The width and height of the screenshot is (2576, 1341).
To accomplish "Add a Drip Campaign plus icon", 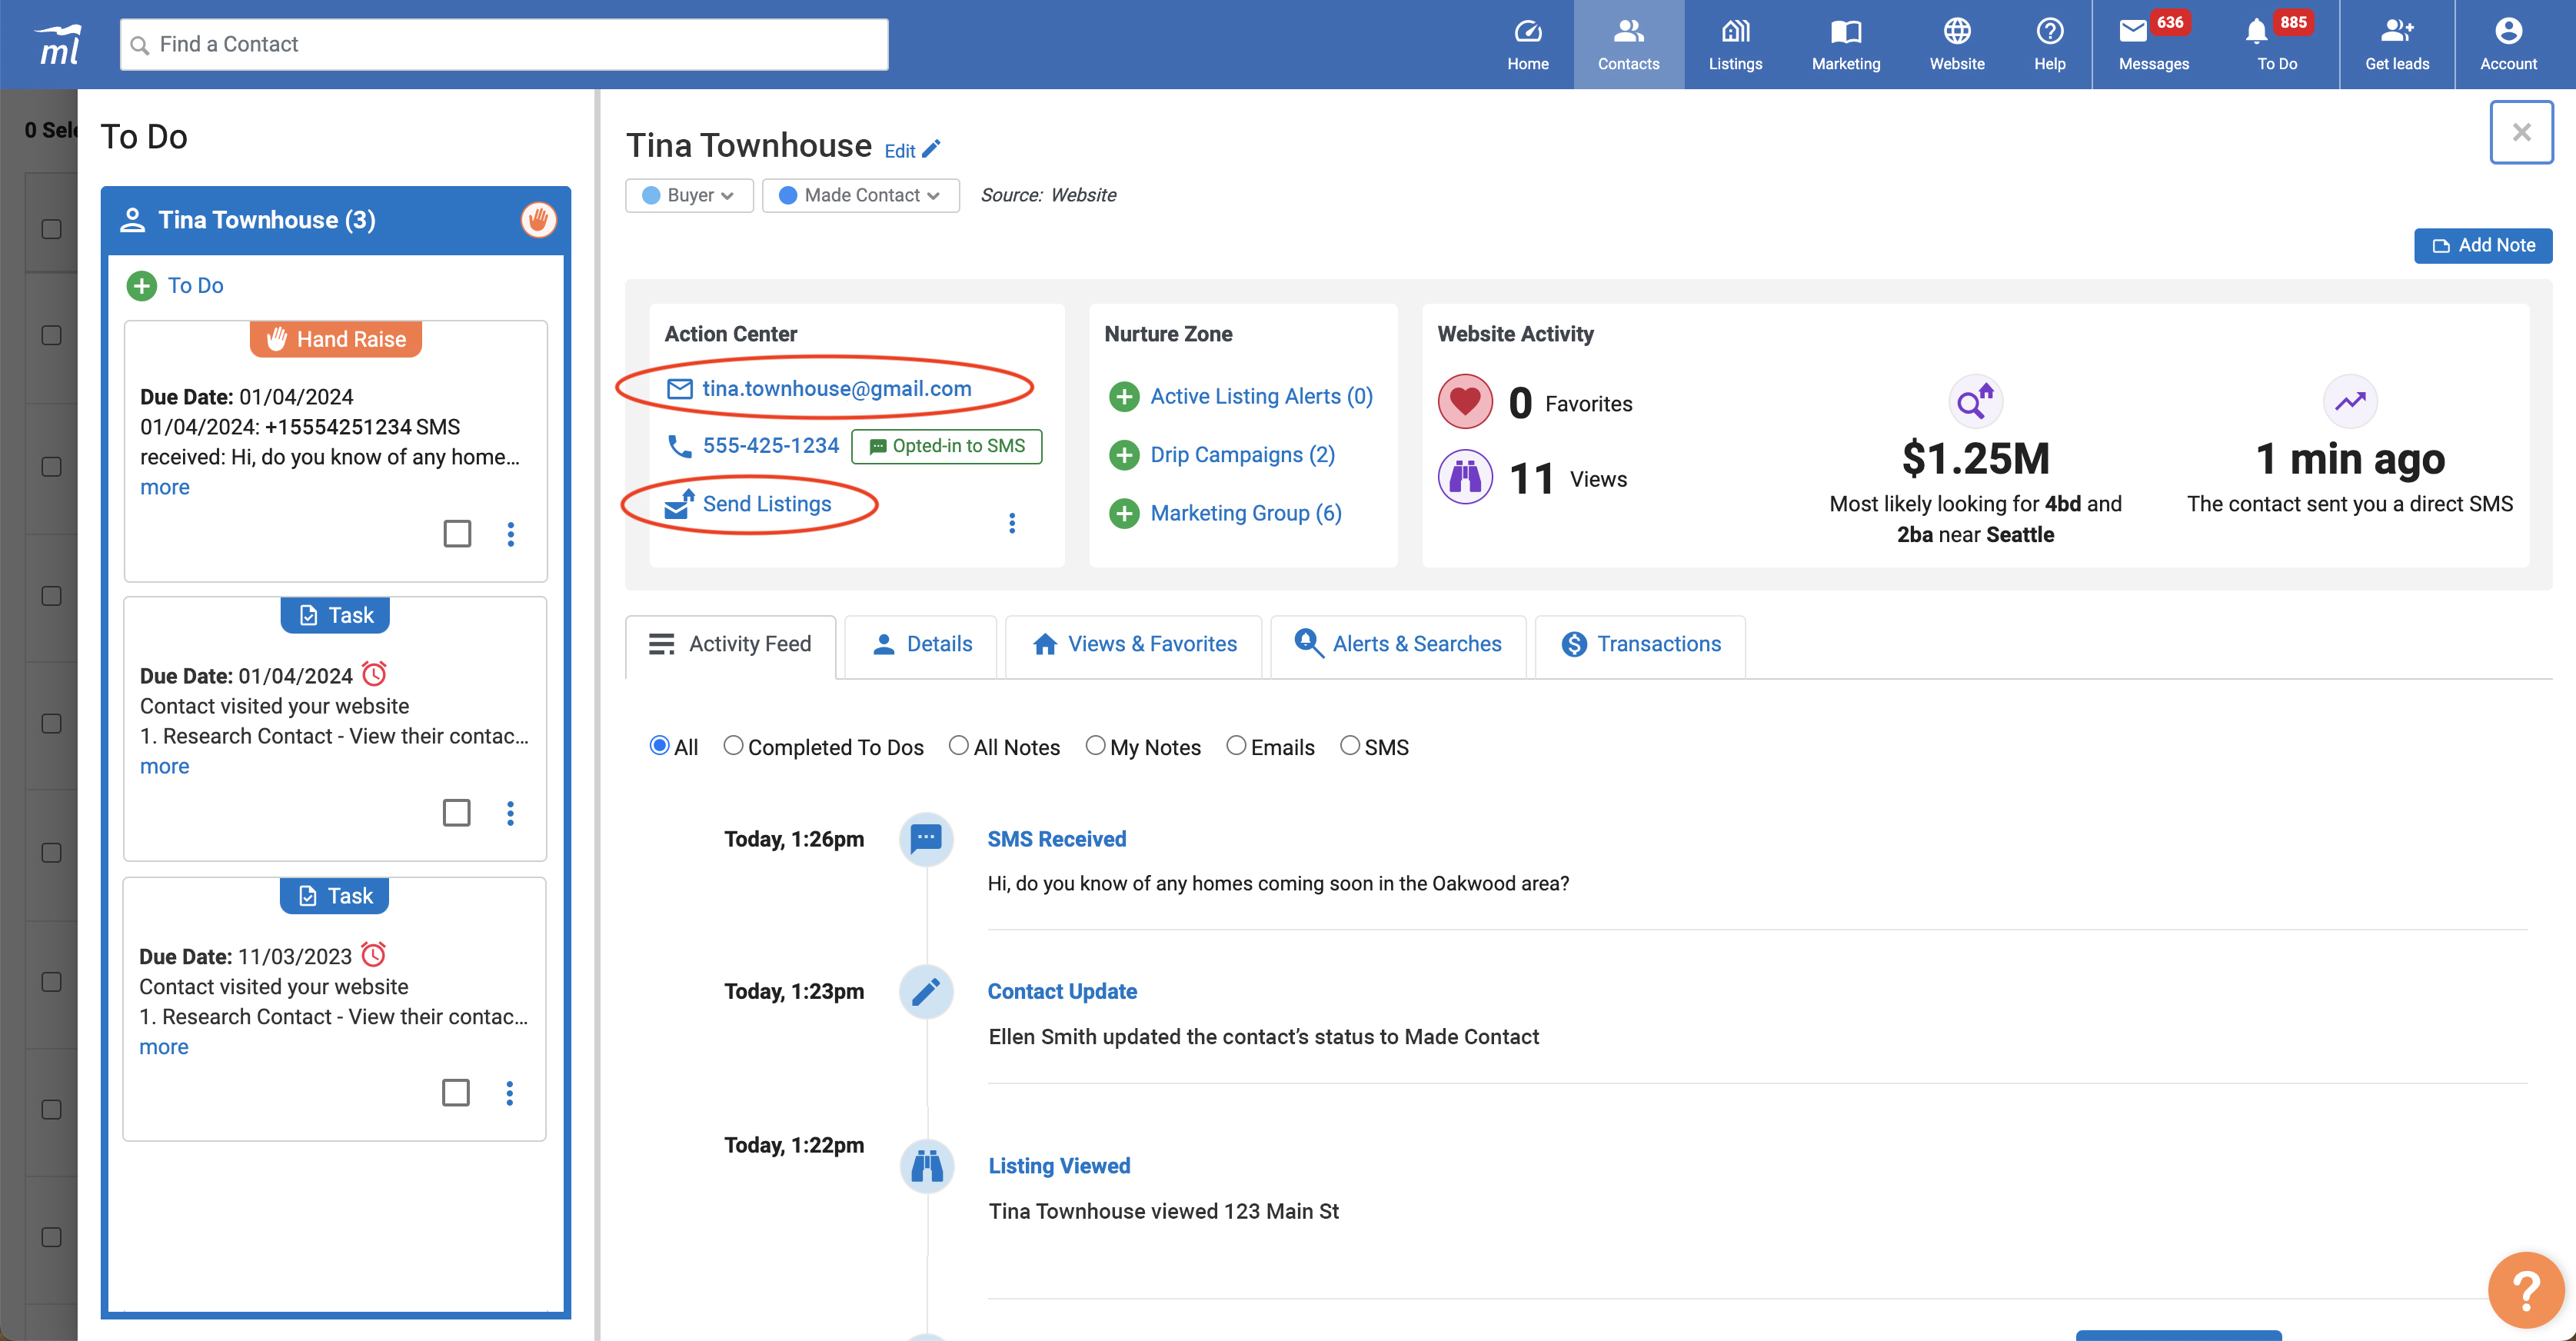I will (1124, 455).
